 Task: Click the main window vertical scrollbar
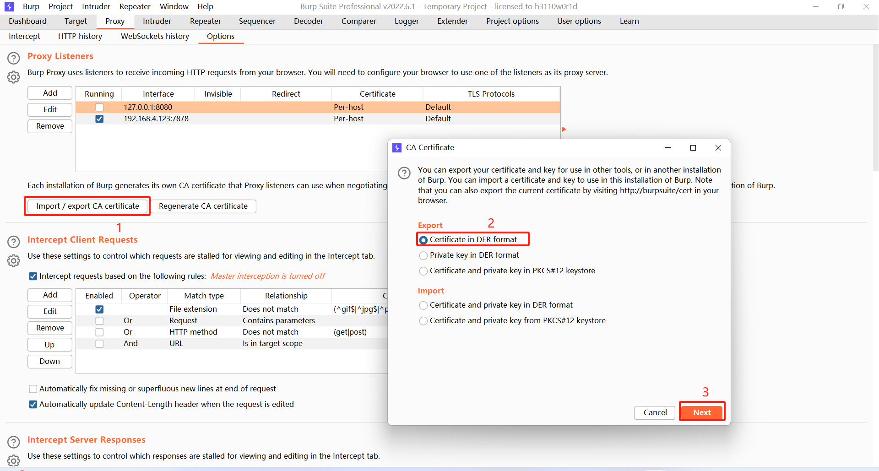point(875,108)
